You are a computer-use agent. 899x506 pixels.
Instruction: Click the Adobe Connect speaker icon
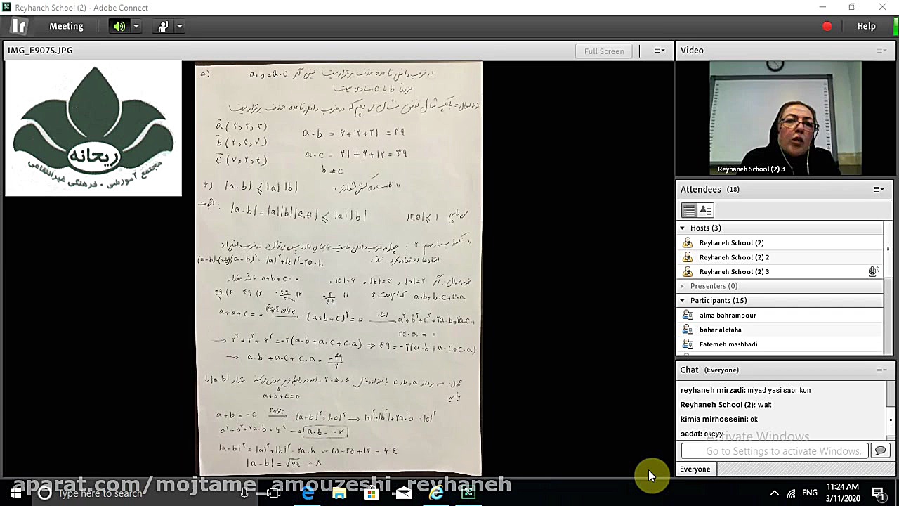click(x=118, y=27)
